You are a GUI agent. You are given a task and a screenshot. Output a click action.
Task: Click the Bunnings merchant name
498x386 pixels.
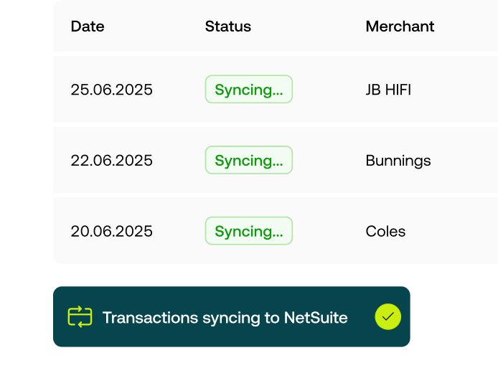point(398,160)
